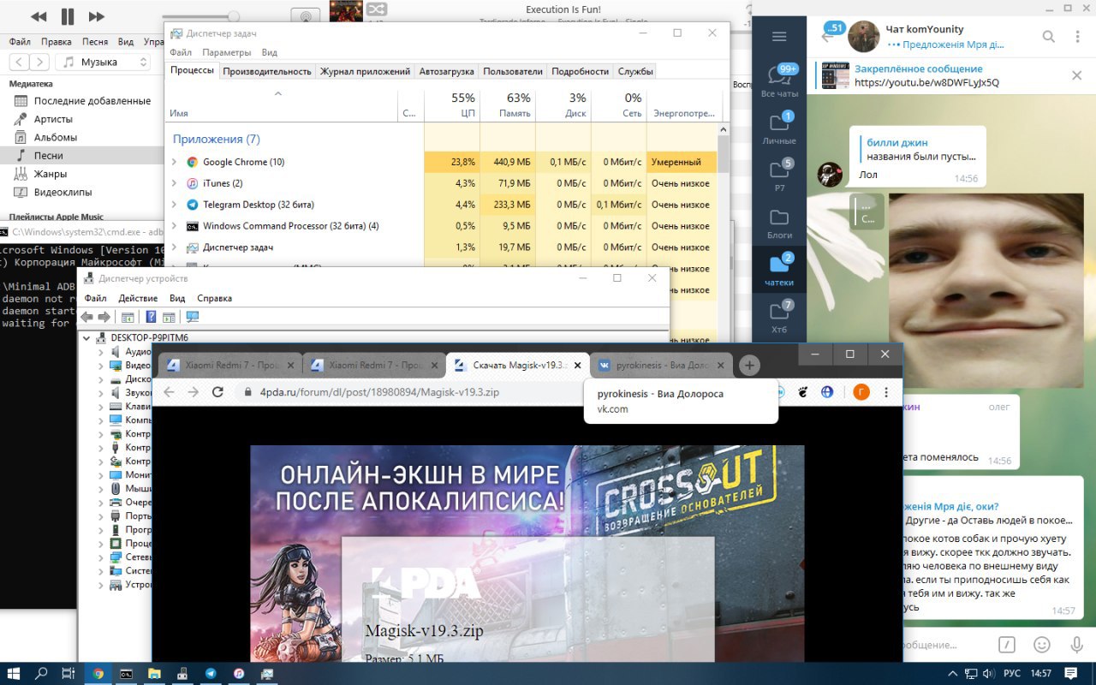The height and width of the screenshot is (685, 1096).
Task: Open Блоги folder in Telegram
Action: pos(779,222)
